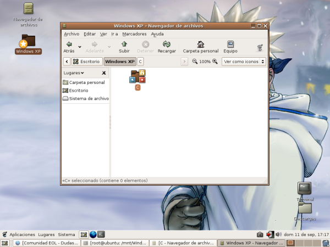This screenshot has height=247, width=330.
Task: Switch to root@ubuntu terminal taskbar window
Action: (115, 243)
